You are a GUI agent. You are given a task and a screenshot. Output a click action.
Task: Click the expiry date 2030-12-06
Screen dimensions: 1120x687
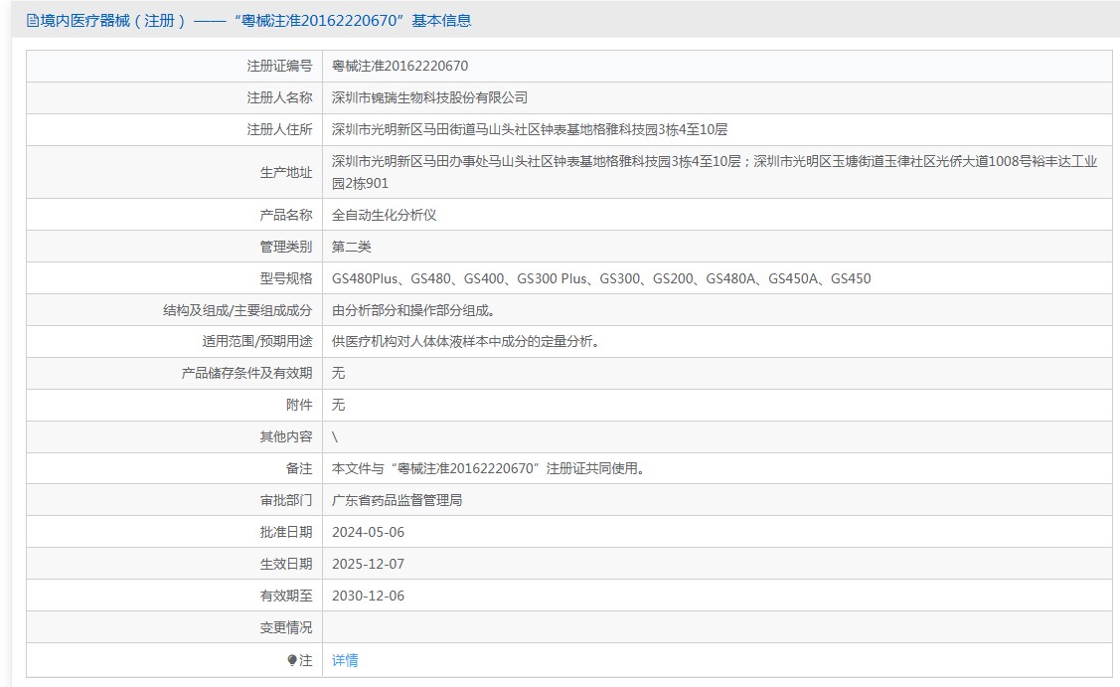click(368, 596)
